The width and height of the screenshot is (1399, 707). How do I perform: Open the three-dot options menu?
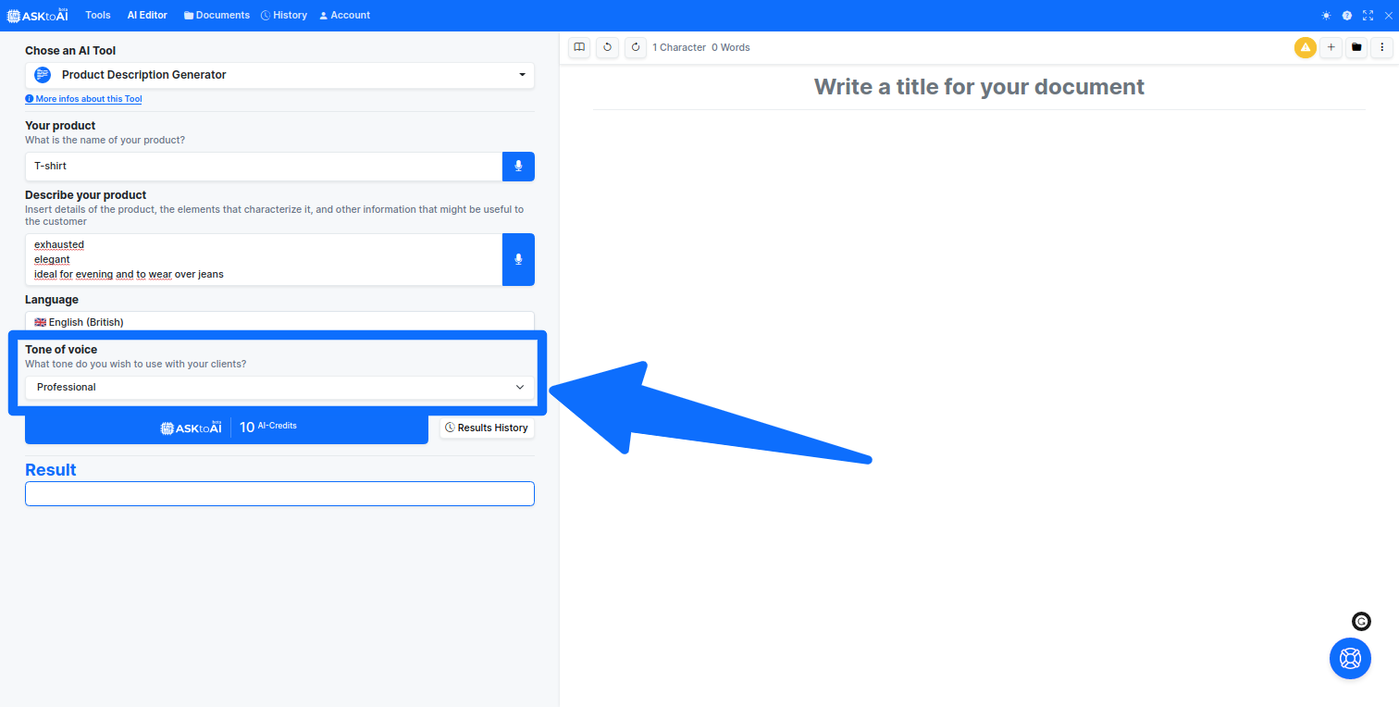coord(1383,47)
